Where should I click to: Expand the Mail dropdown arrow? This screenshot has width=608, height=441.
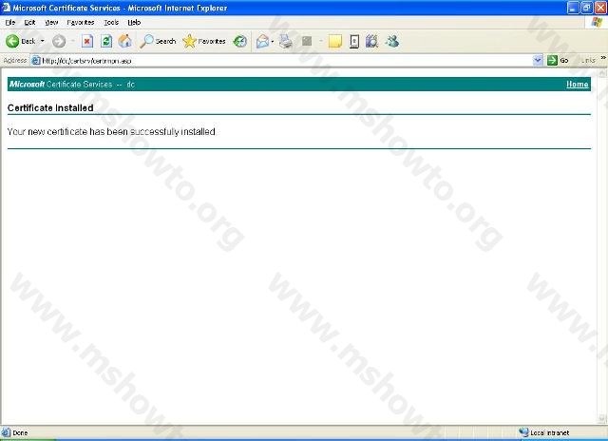coord(273,41)
